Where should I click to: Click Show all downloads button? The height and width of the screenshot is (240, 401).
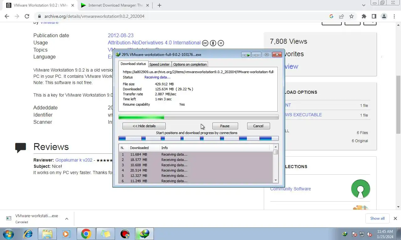[377, 218]
